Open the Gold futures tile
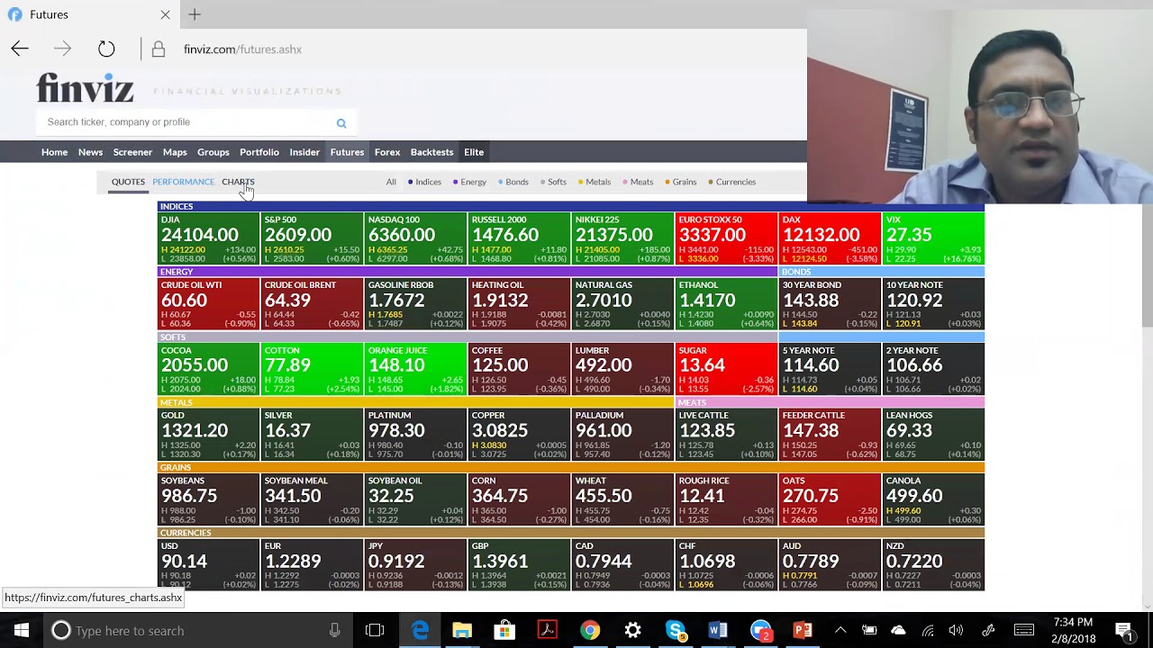This screenshot has width=1153, height=648. pyautogui.click(x=208, y=435)
